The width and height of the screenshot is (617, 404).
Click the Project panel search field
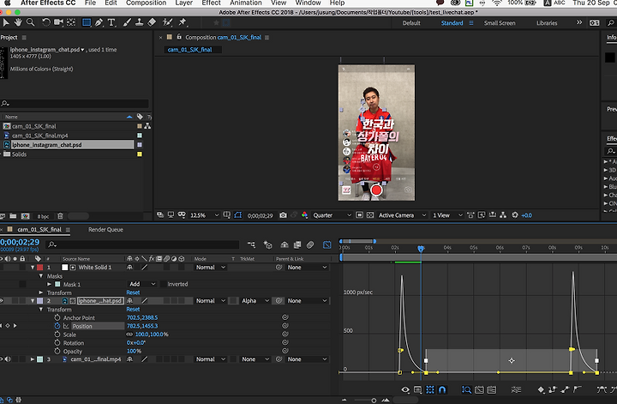pyautogui.click(x=75, y=104)
